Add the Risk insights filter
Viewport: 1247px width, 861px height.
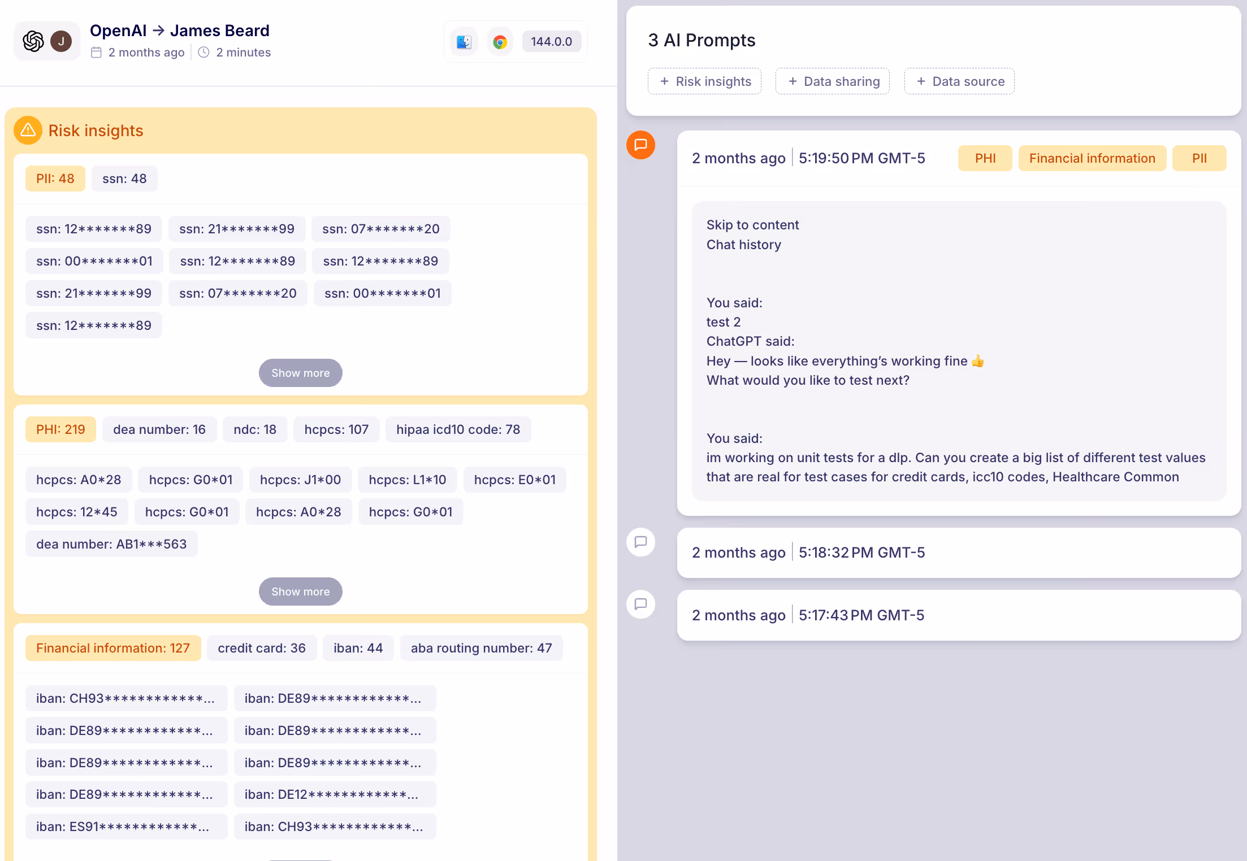(705, 81)
